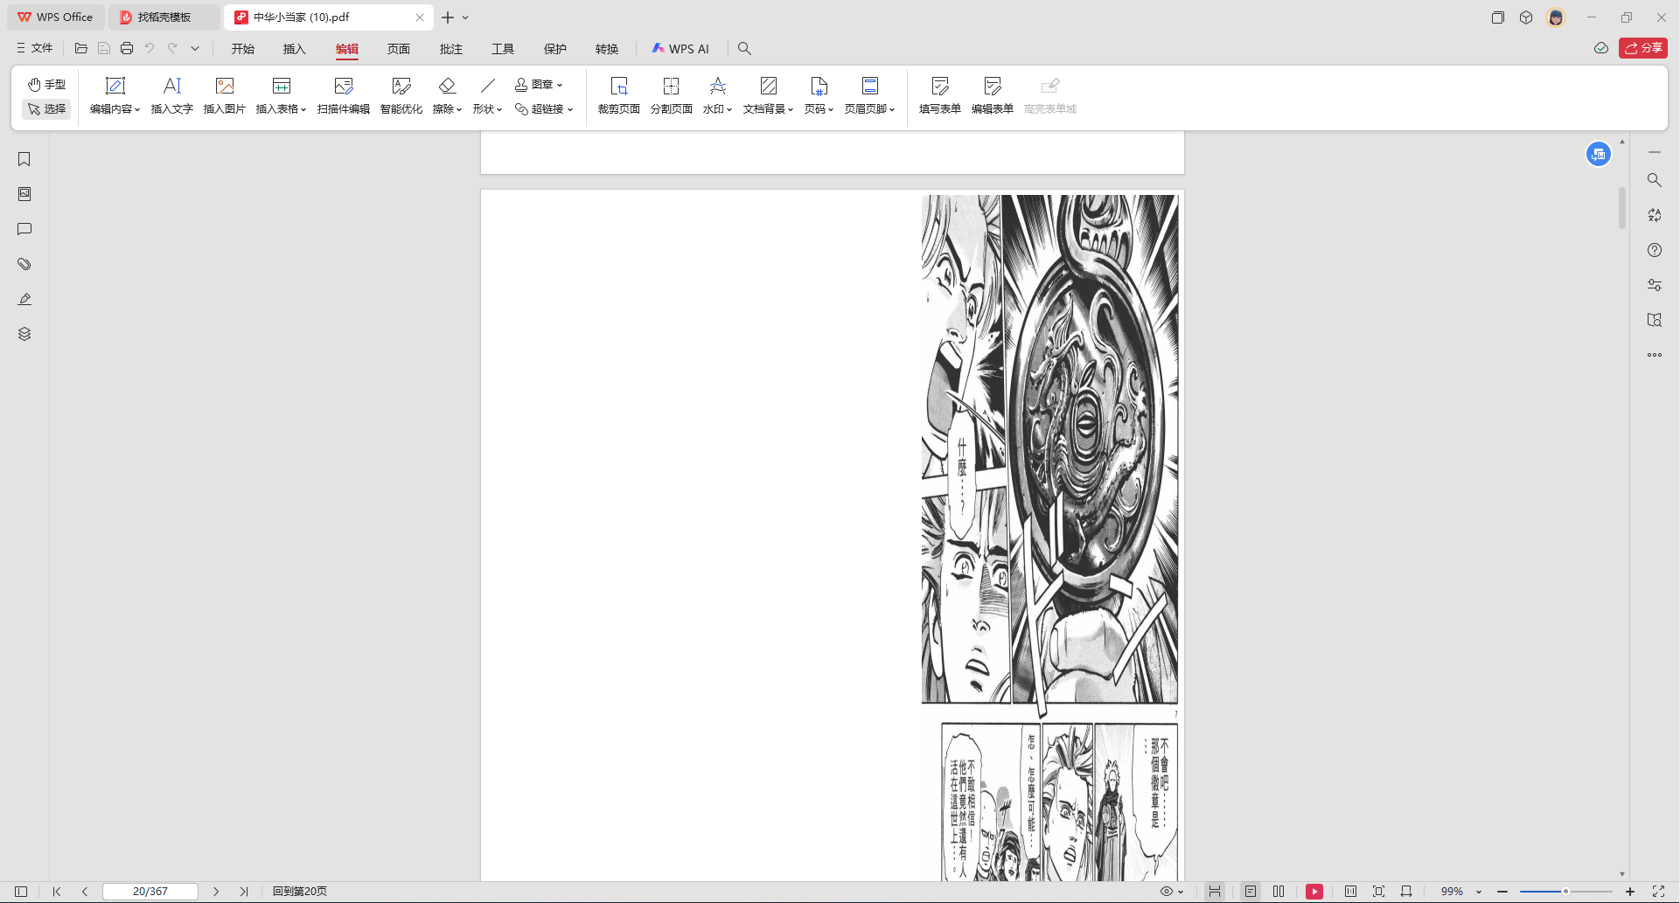
Task: Open the 文件 file menu
Action: [35, 48]
